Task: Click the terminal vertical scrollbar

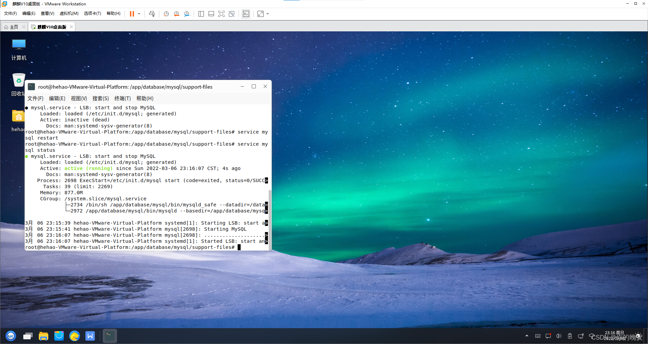Action: (x=270, y=220)
